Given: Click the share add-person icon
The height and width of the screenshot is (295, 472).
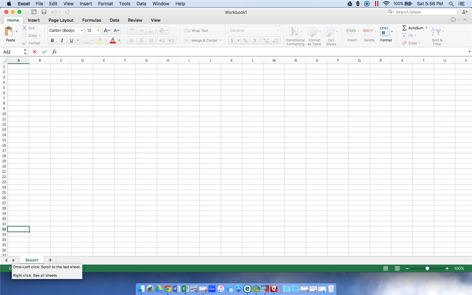Looking at the screenshot, I should click(465, 12).
